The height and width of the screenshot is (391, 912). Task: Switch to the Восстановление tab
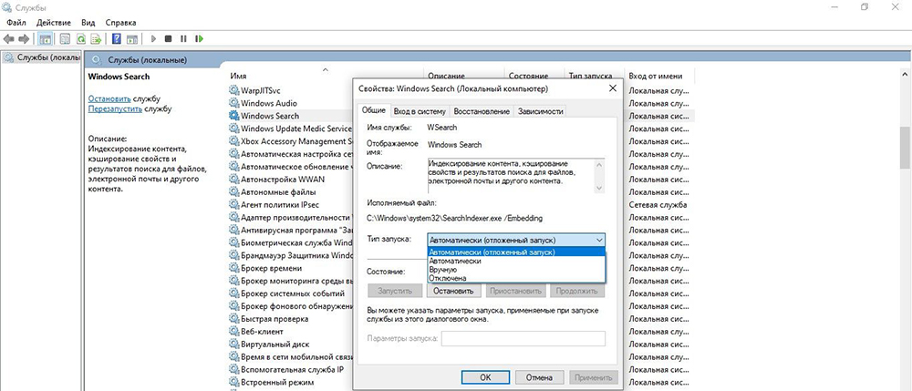tap(481, 111)
